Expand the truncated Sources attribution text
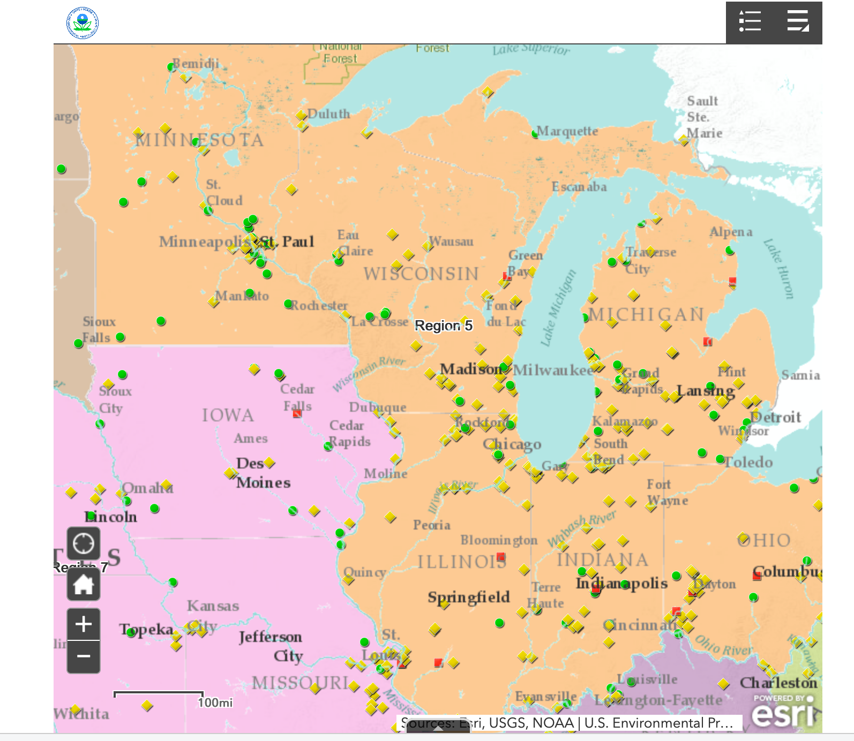Image resolution: width=854 pixels, height=741 pixels. [568, 723]
